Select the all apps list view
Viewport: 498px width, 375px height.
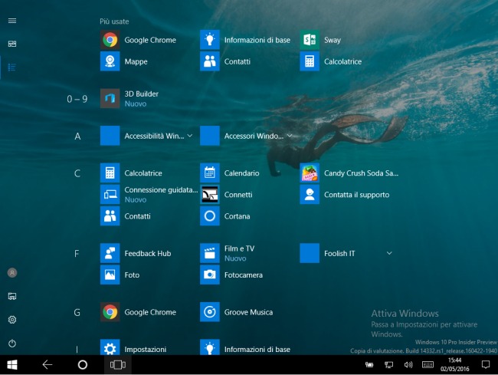pyautogui.click(x=12, y=67)
